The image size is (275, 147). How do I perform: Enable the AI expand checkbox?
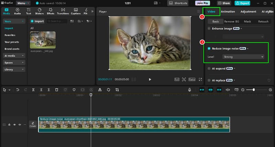click(x=209, y=68)
